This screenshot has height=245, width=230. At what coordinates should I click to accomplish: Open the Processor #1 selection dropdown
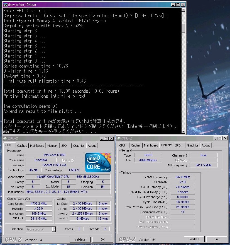click(54, 229)
